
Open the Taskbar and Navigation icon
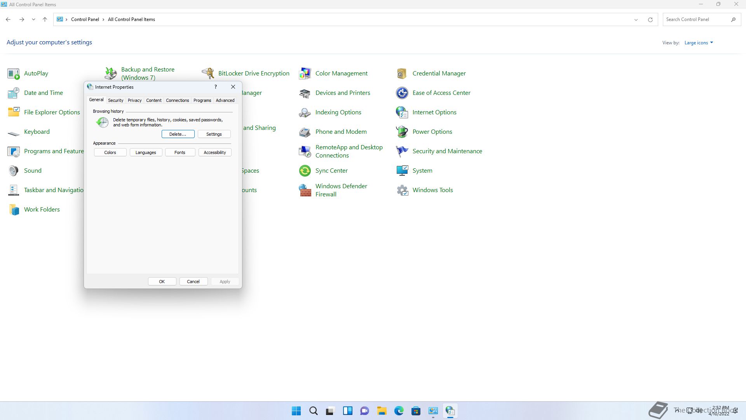[x=14, y=190]
